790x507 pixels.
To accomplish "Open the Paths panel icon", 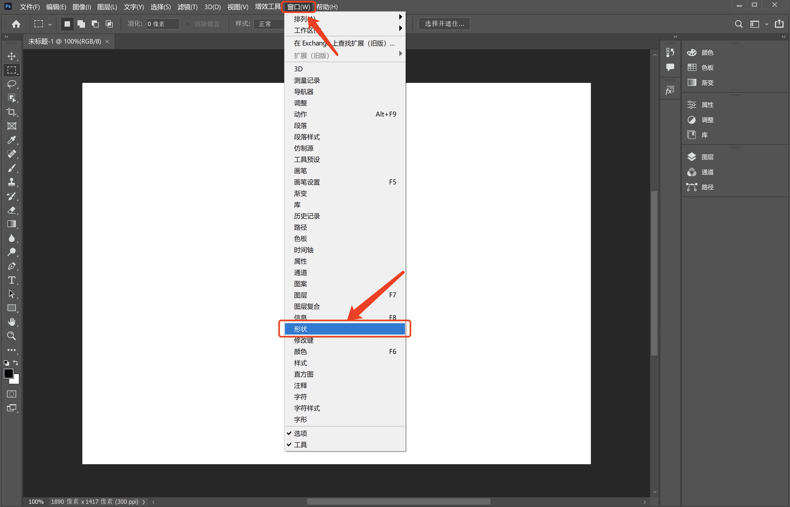I will (692, 187).
